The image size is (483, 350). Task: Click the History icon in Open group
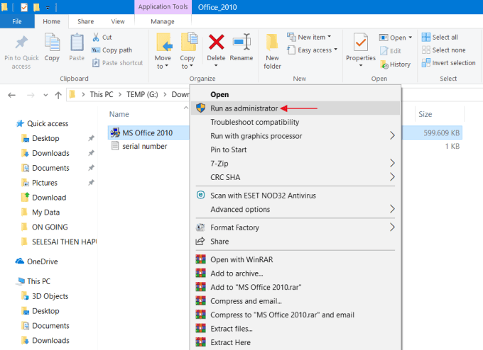[384, 64]
